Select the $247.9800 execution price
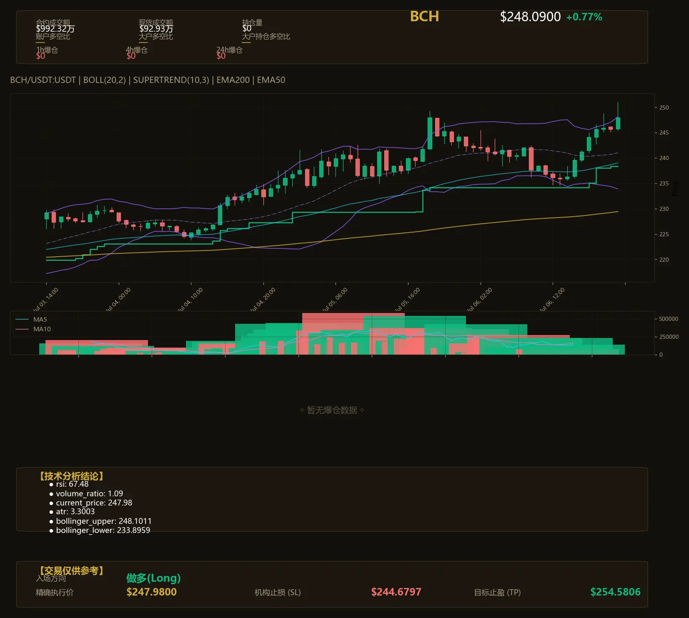The height and width of the screenshot is (618, 689). pos(152,592)
